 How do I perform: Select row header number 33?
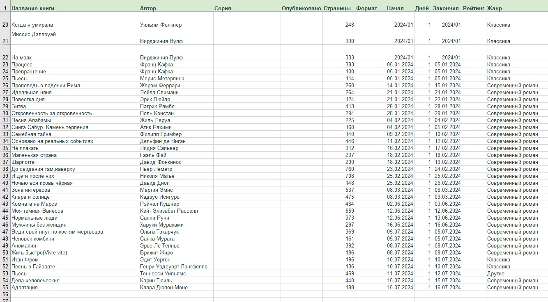5,134
